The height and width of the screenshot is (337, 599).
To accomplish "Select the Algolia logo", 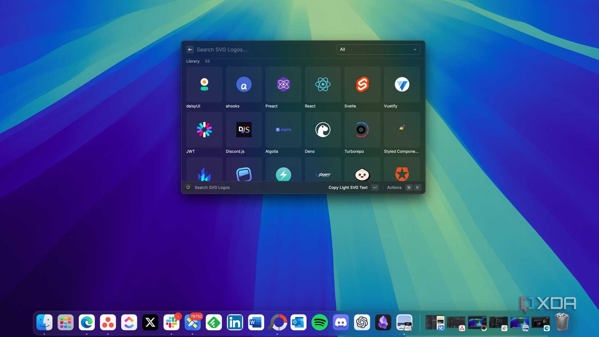I will 283,130.
